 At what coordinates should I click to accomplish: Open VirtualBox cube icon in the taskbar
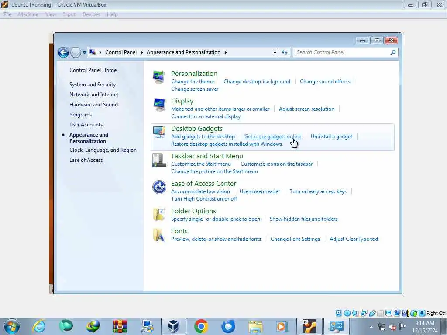(174, 326)
